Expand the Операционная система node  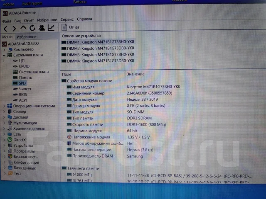coord(4,106)
